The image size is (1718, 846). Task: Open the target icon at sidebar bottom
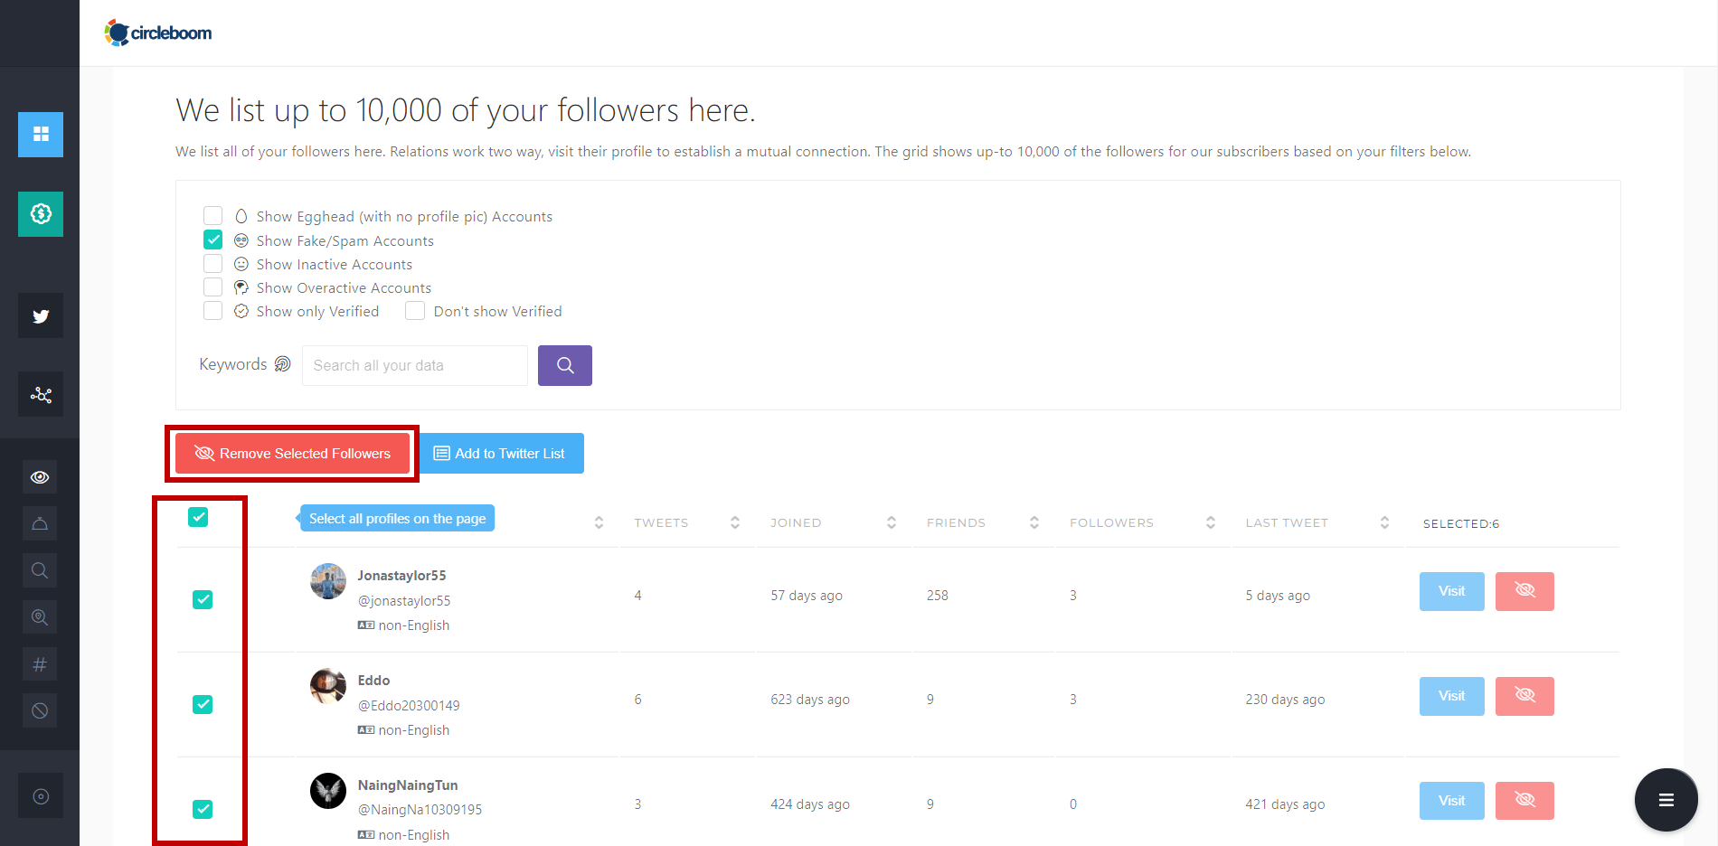pyautogui.click(x=40, y=794)
